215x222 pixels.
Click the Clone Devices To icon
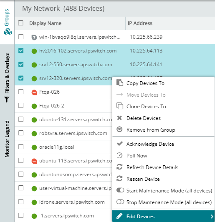pos(120,106)
